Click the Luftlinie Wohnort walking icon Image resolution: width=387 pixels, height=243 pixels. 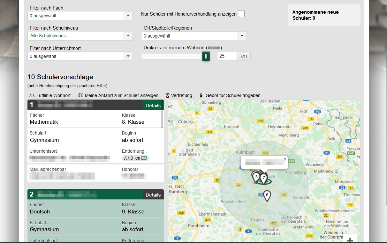[32, 95]
